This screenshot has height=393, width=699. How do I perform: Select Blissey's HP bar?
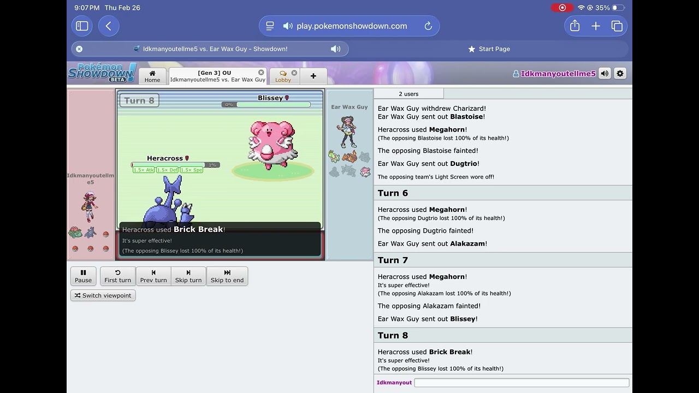pos(266,105)
